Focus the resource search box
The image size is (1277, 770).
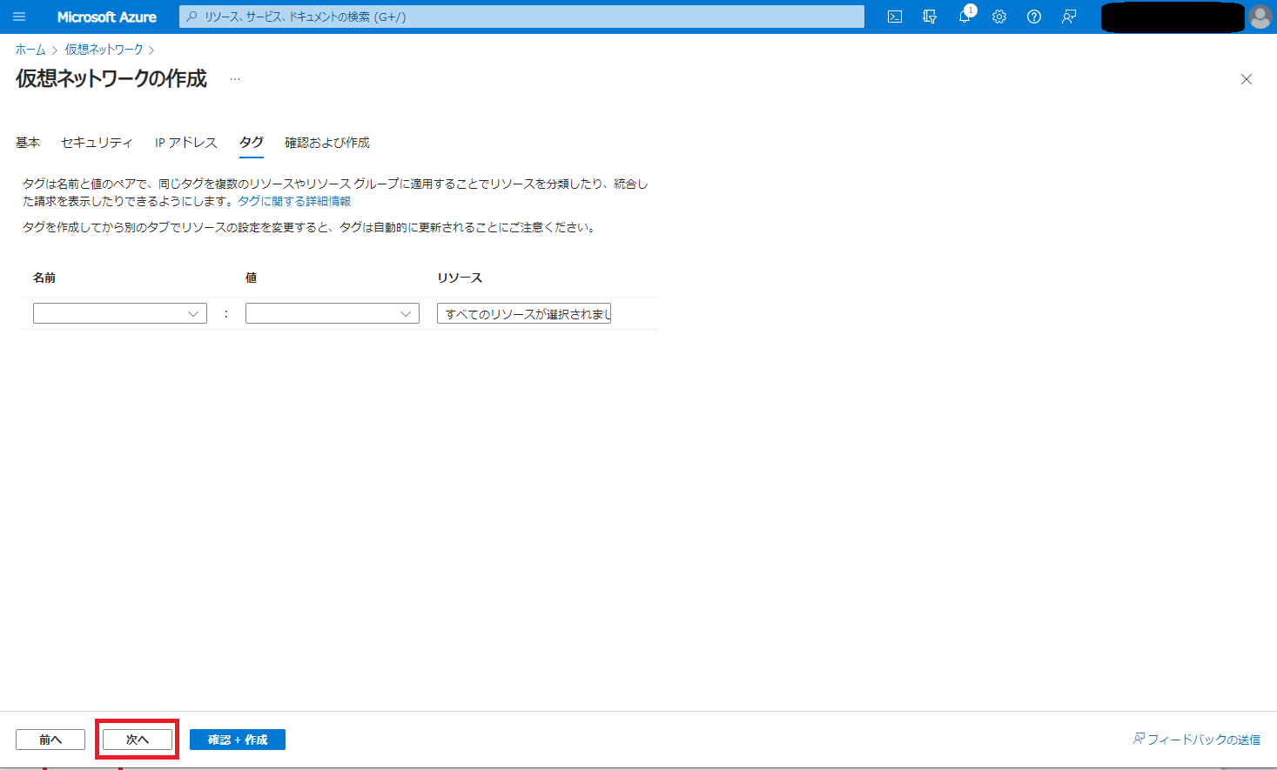click(x=521, y=17)
